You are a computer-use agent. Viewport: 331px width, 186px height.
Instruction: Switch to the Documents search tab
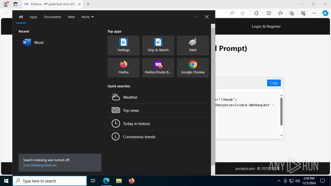click(x=52, y=17)
